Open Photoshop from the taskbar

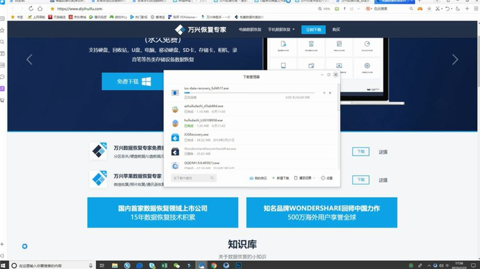[238, 265]
